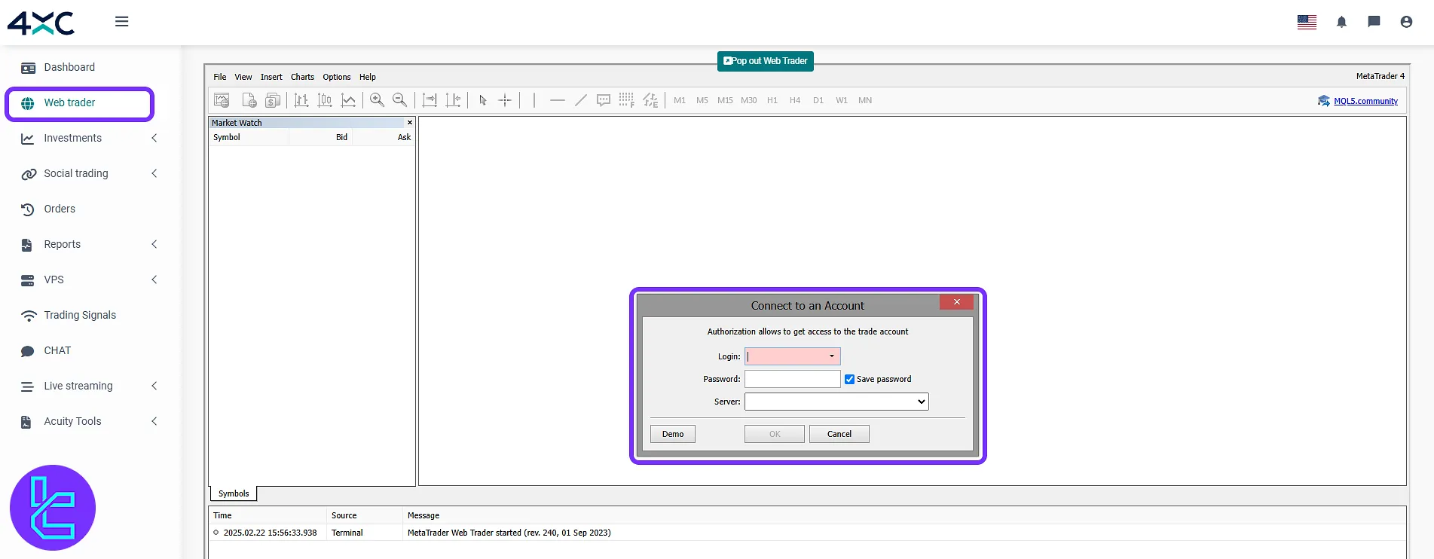
Task: Toggle the hamburger sidebar menu
Action: (121, 22)
